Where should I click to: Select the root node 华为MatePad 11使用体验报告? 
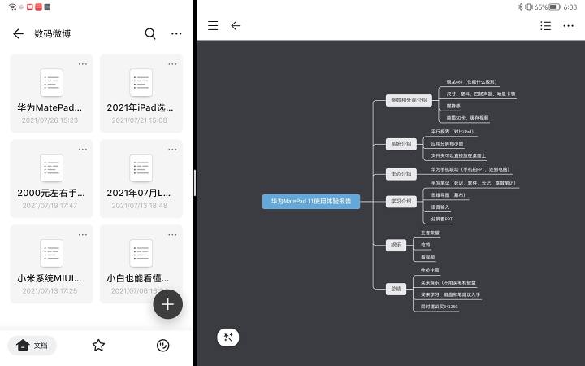tap(311, 202)
